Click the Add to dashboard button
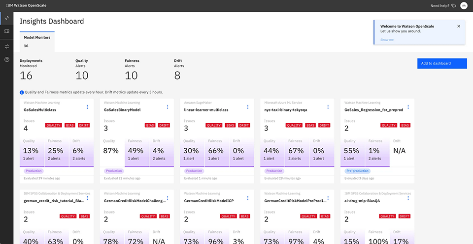This screenshot has width=473, height=244. point(442,63)
